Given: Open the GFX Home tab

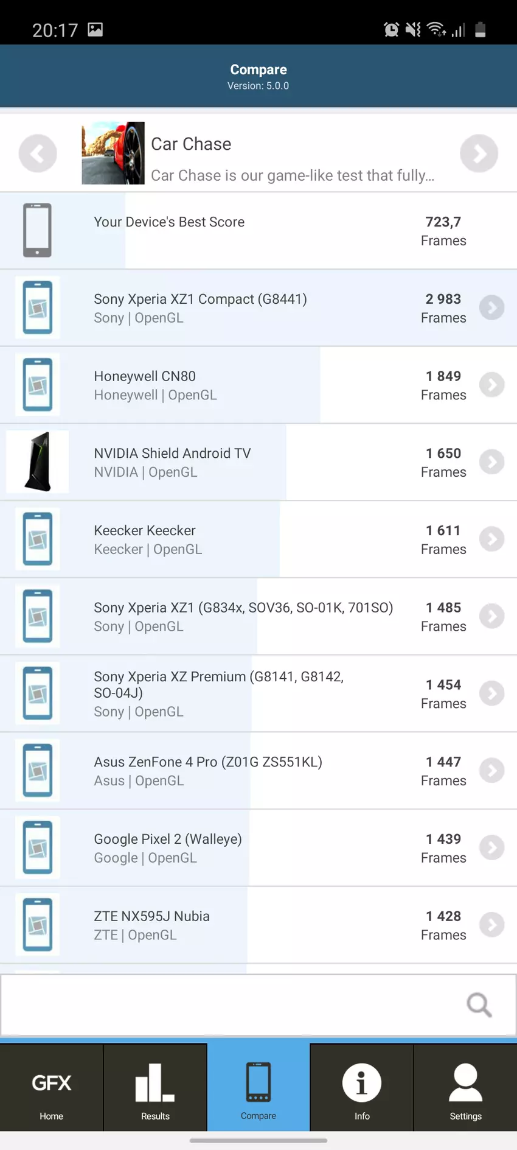Looking at the screenshot, I should 52,1089.
